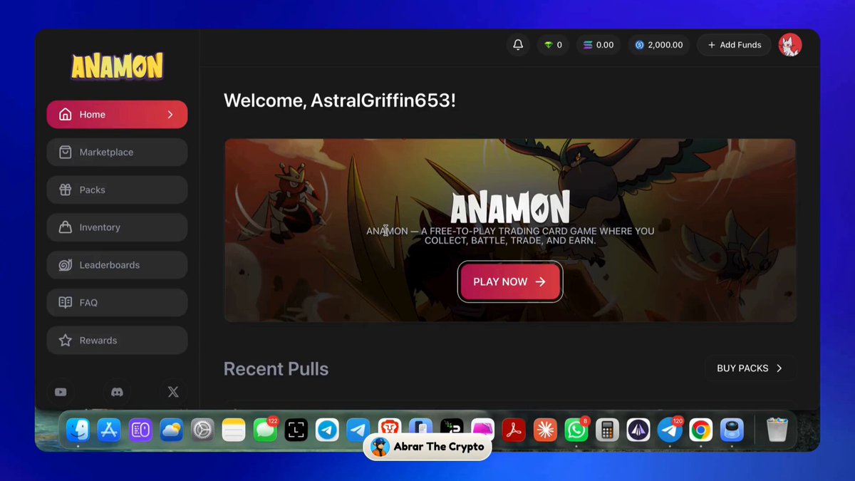Open the Packs section
The image size is (855, 481).
[x=117, y=190]
